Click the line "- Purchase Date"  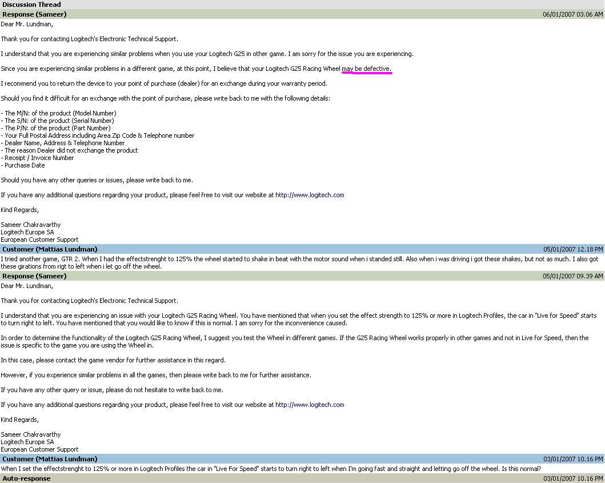pyautogui.click(x=23, y=165)
